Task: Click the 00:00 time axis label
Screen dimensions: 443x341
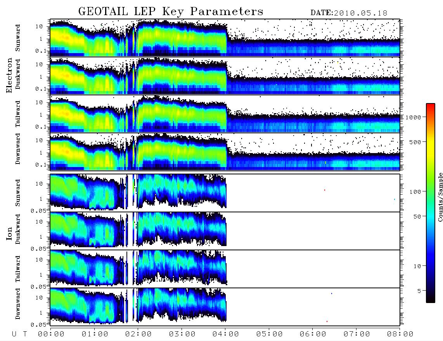Action: 51,334
